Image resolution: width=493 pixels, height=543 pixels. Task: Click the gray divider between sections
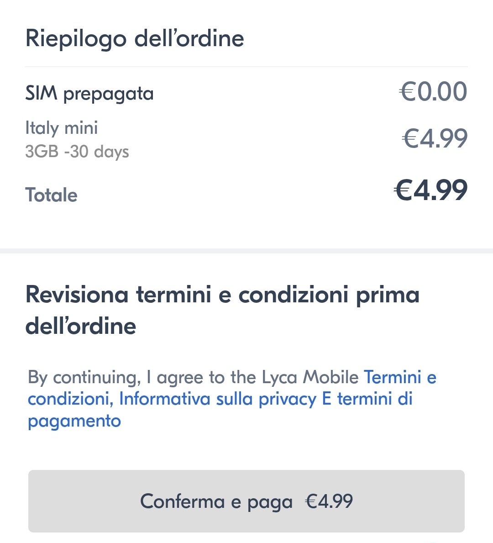pos(246,251)
